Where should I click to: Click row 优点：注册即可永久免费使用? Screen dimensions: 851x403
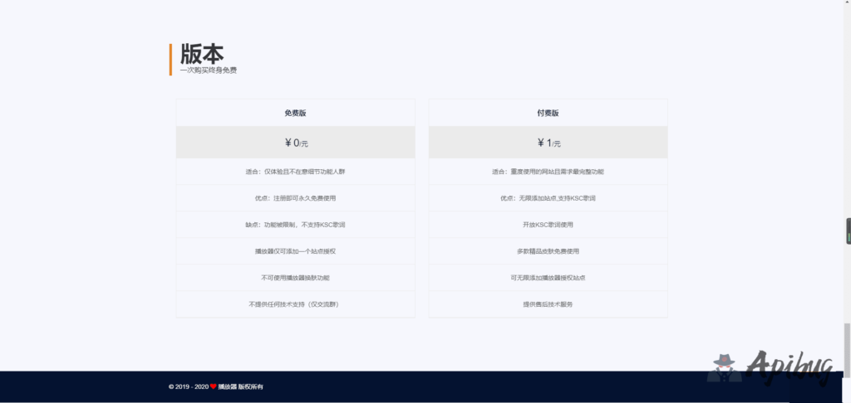coord(295,198)
